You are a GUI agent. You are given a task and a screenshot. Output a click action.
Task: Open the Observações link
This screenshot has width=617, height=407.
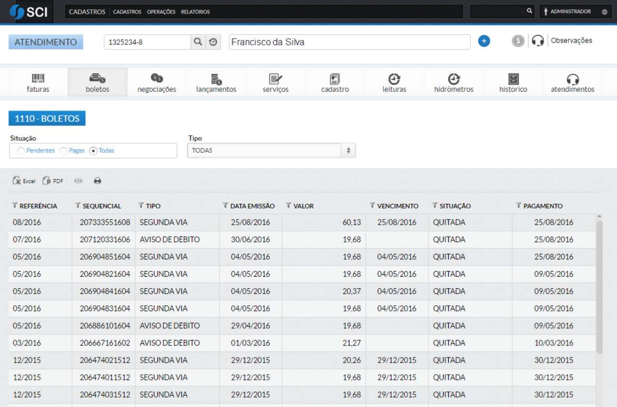click(571, 41)
